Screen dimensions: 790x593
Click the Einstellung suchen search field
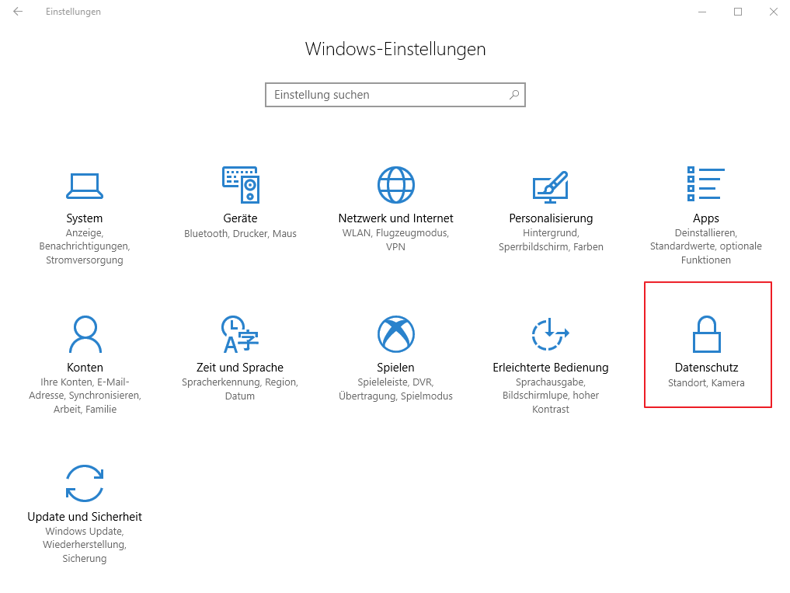tap(395, 95)
